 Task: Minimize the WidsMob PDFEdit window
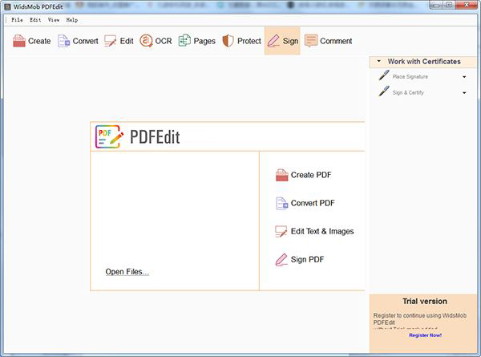pyautogui.click(x=436, y=6)
